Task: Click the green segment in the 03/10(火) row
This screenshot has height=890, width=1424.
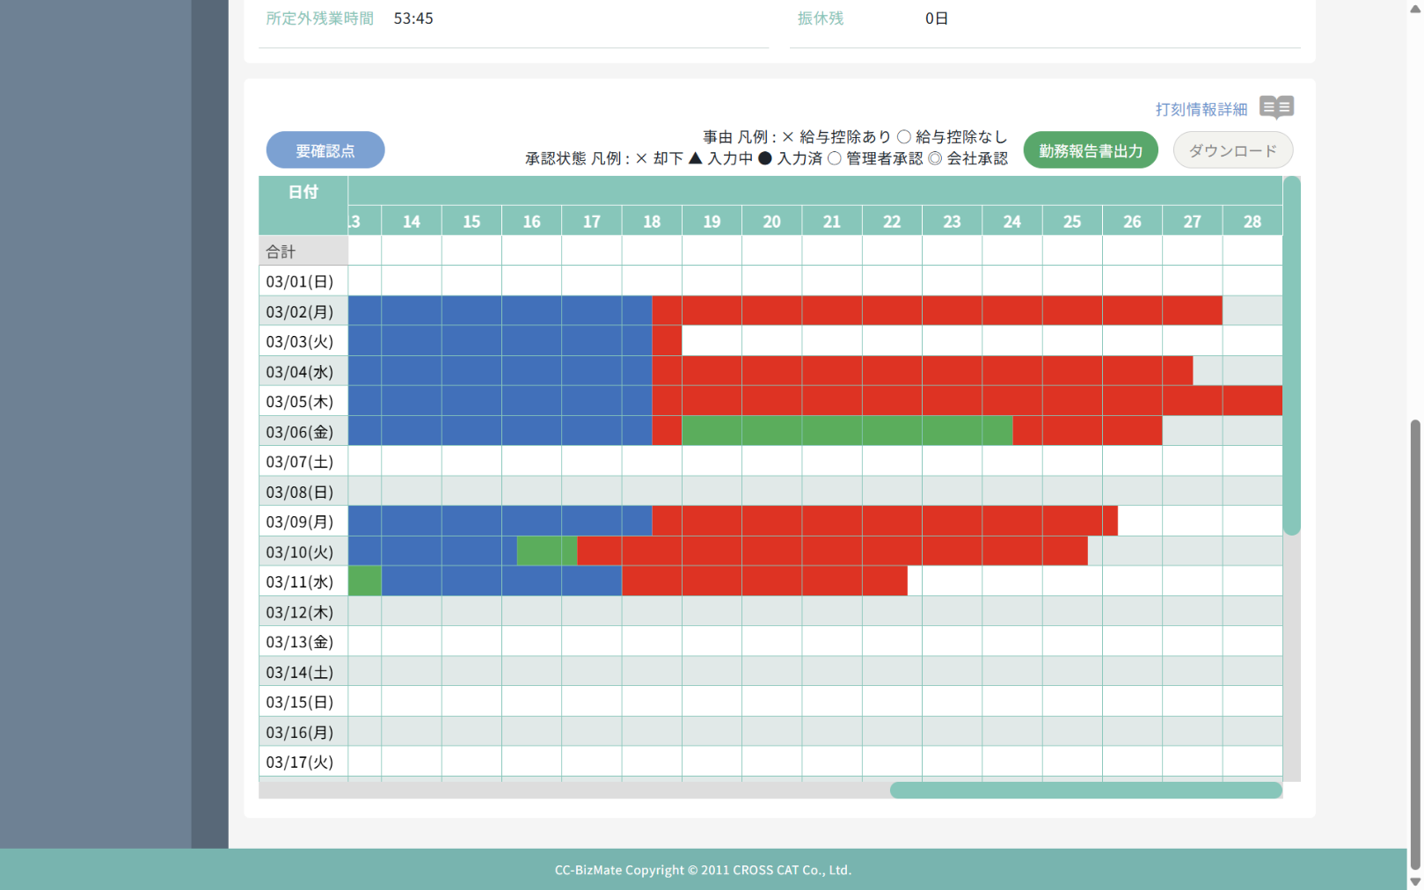Action: point(546,551)
